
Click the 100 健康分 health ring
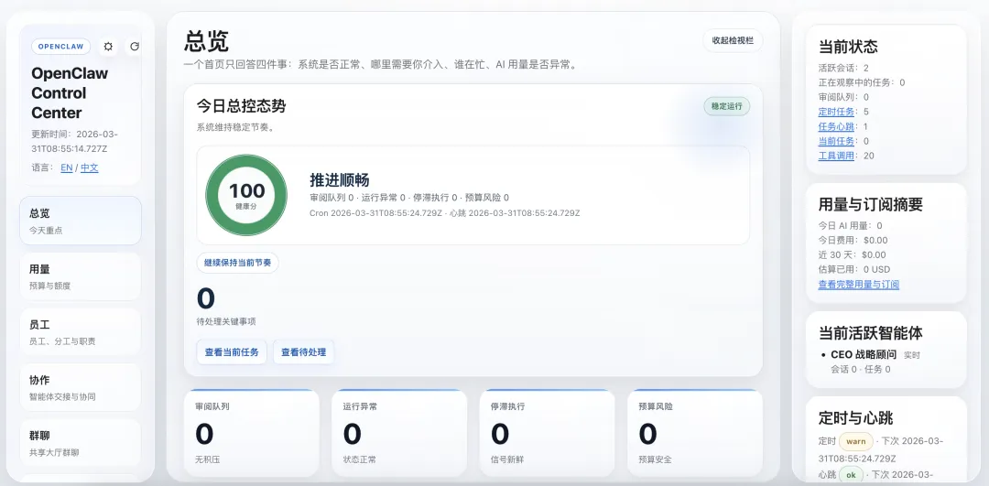tap(246, 195)
